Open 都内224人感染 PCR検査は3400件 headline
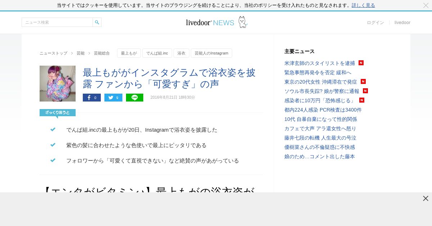Image resolution: width=432 pixels, height=226 pixels. (323, 110)
